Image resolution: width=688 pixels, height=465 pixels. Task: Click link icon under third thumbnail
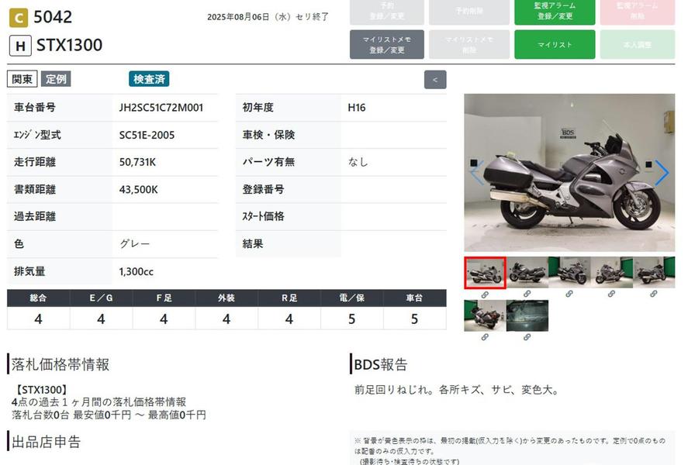click(x=569, y=294)
